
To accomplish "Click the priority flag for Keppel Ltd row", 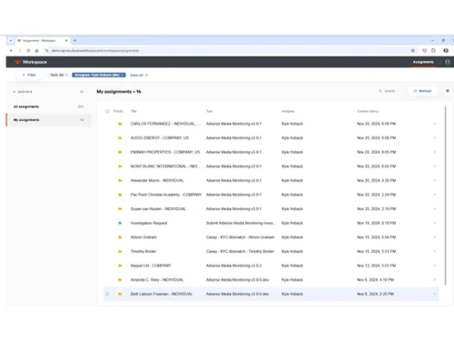I will (x=120, y=266).
